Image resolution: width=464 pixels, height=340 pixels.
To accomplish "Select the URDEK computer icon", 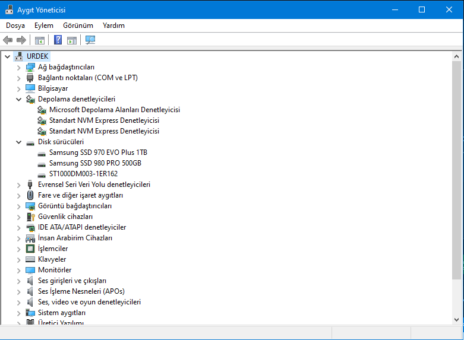I will 19,56.
